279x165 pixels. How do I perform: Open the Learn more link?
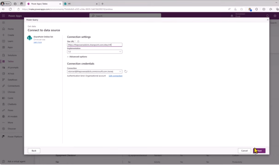click(38, 42)
